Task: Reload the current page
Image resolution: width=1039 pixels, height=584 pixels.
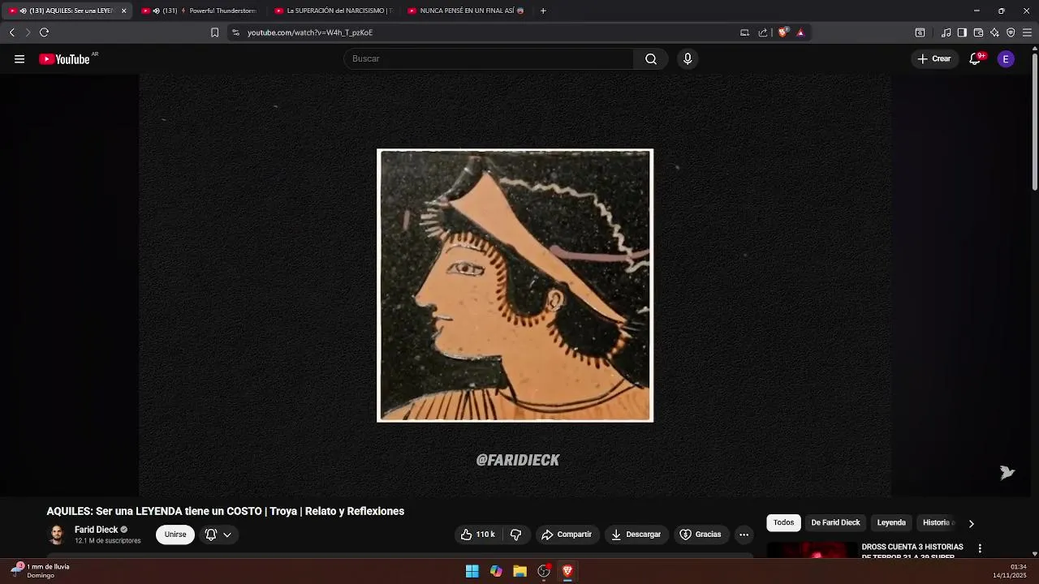Action: tap(44, 32)
